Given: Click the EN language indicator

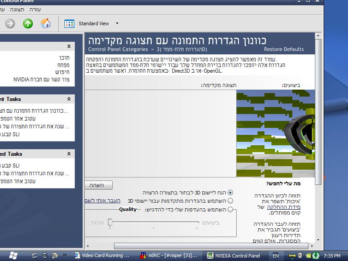Looking at the screenshot, I should (x=276, y=256).
